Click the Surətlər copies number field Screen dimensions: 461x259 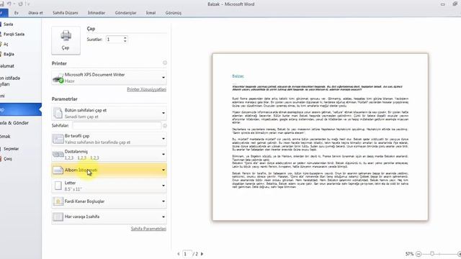115,40
